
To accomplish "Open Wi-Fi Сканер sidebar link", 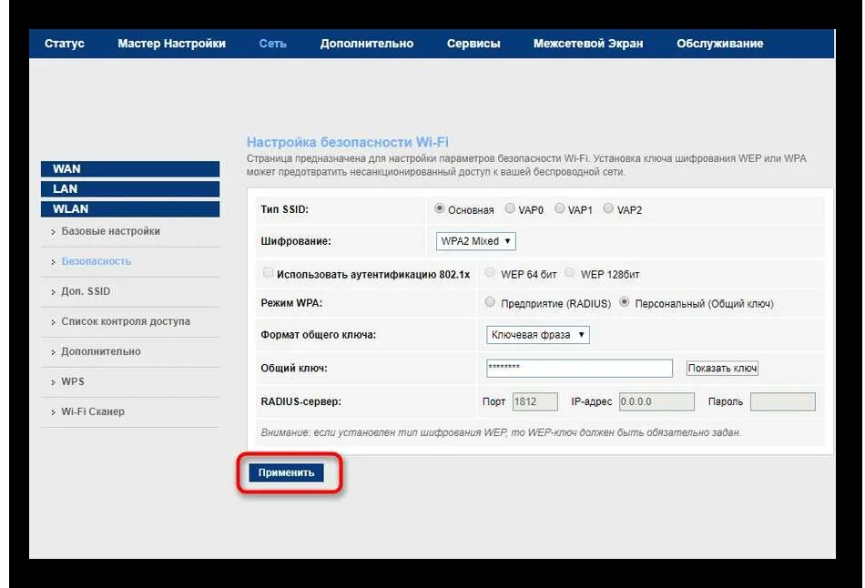I will pos(93,411).
